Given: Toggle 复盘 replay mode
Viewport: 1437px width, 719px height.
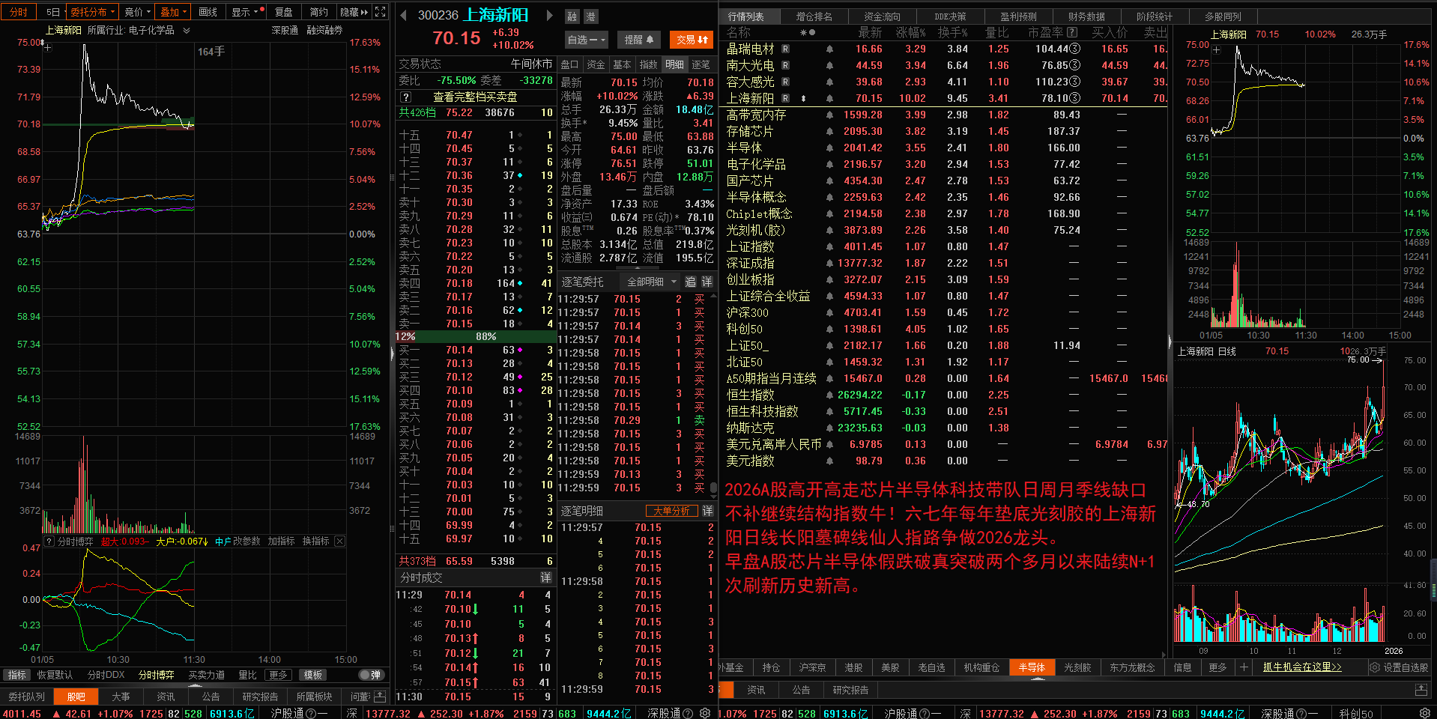Looking at the screenshot, I should click(283, 12).
